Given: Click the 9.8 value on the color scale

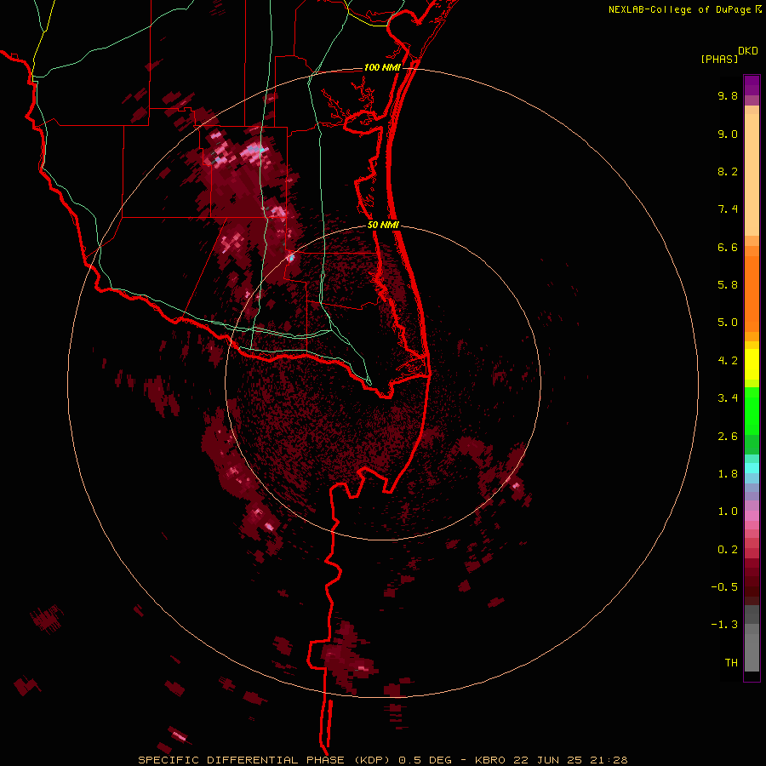Looking at the screenshot, I should pyautogui.click(x=728, y=95).
